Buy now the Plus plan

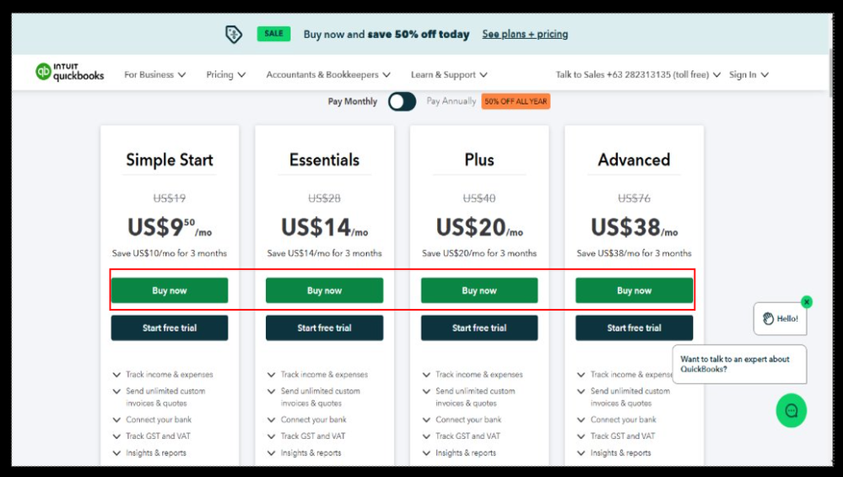coord(479,290)
